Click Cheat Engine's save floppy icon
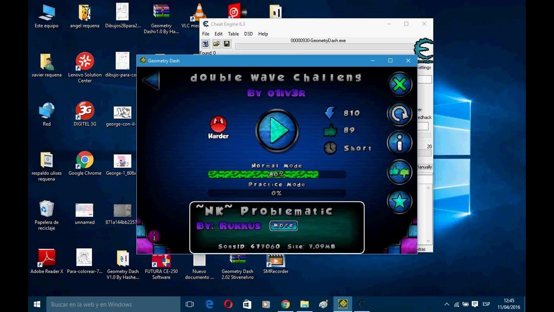Viewport: 554px width, 312px height. 227,44
